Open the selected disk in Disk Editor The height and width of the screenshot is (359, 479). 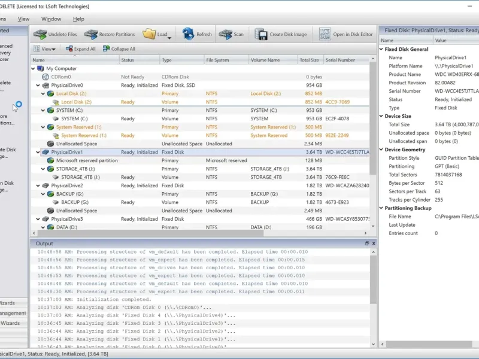325,34
